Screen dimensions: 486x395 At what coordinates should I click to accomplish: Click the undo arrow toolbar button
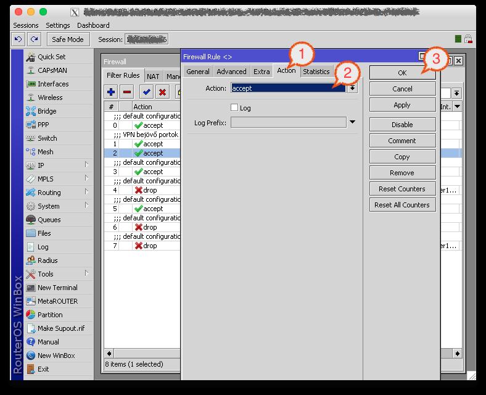[x=19, y=39]
